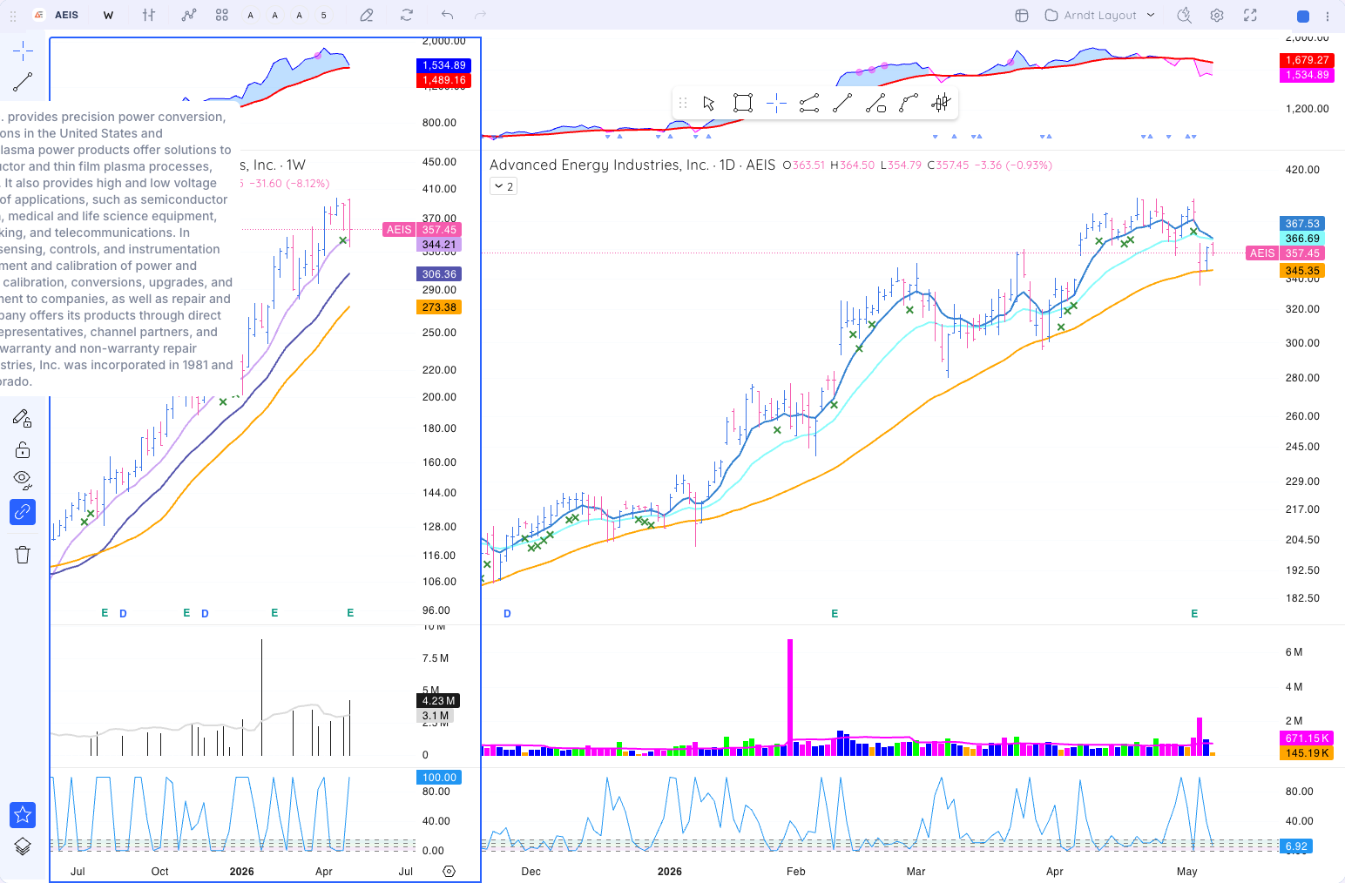The height and width of the screenshot is (883, 1345).
Task: Select the crosshair tool in the floating toolbar
Action: point(776,104)
